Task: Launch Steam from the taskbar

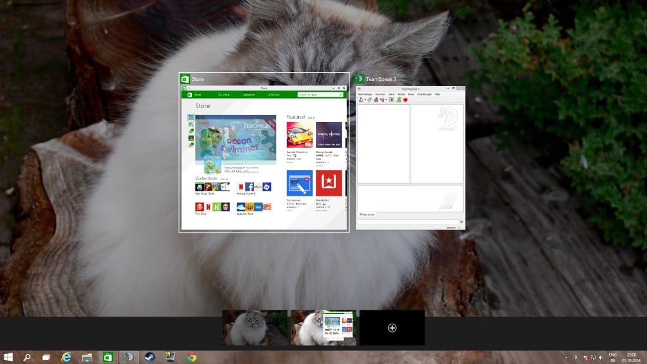Action: (150, 356)
